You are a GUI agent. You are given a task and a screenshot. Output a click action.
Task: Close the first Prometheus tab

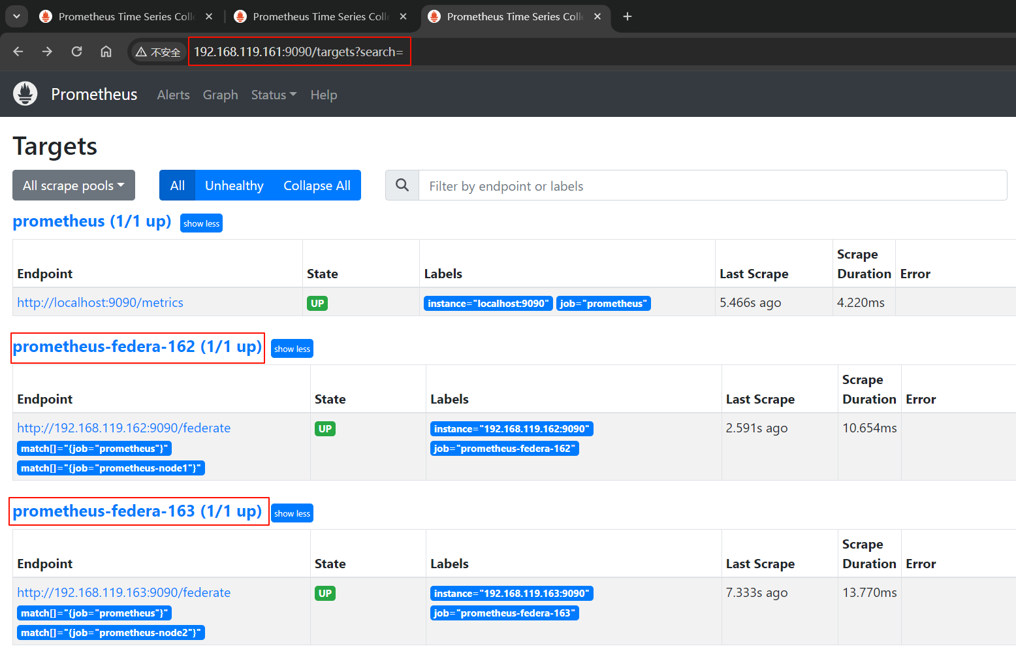pyautogui.click(x=209, y=16)
